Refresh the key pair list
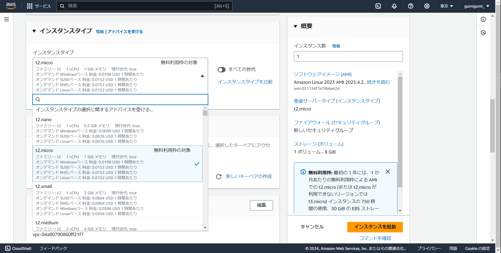501x253 pixels. [x=218, y=176]
